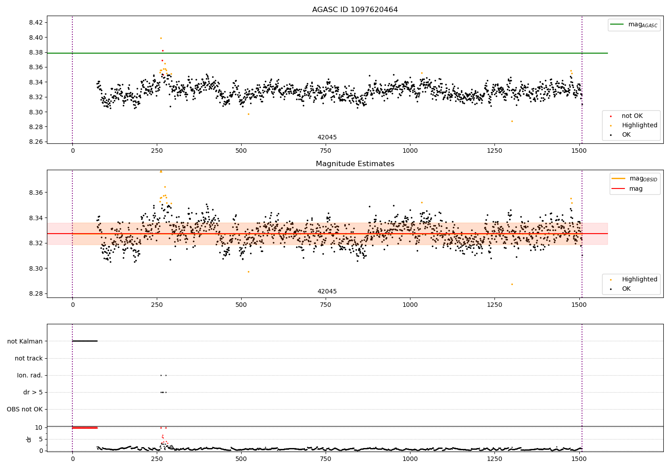Click the "1500" x-tick under the bottom plot
This screenshot has height=469, width=670.
click(579, 459)
